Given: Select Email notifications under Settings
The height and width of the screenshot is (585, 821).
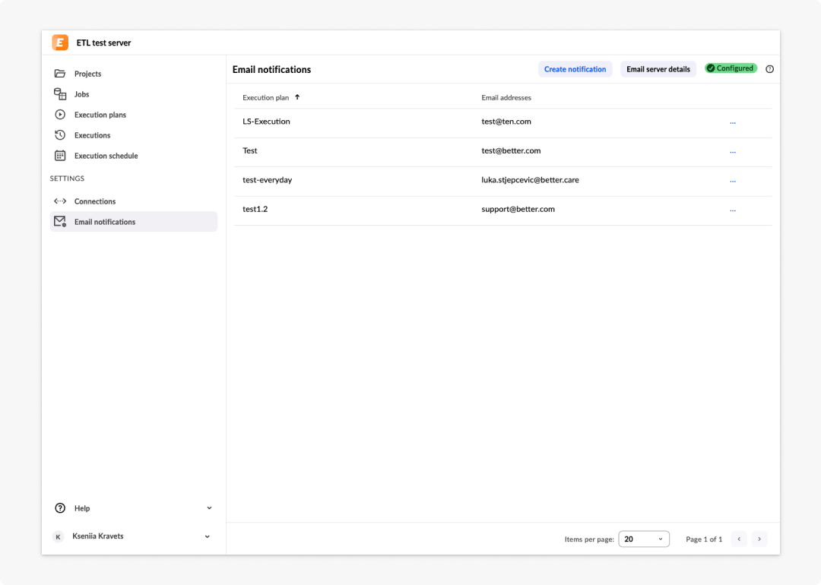Looking at the screenshot, I should (x=134, y=221).
